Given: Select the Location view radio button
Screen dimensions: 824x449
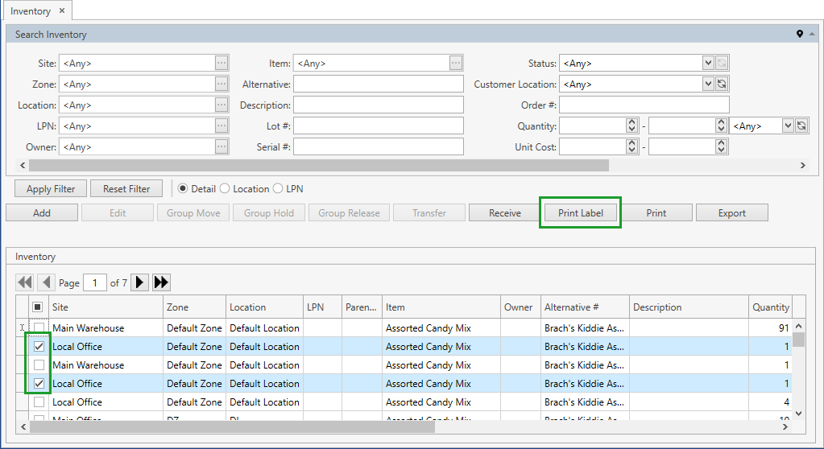Looking at the screenshot, I should tap(225, 189).
